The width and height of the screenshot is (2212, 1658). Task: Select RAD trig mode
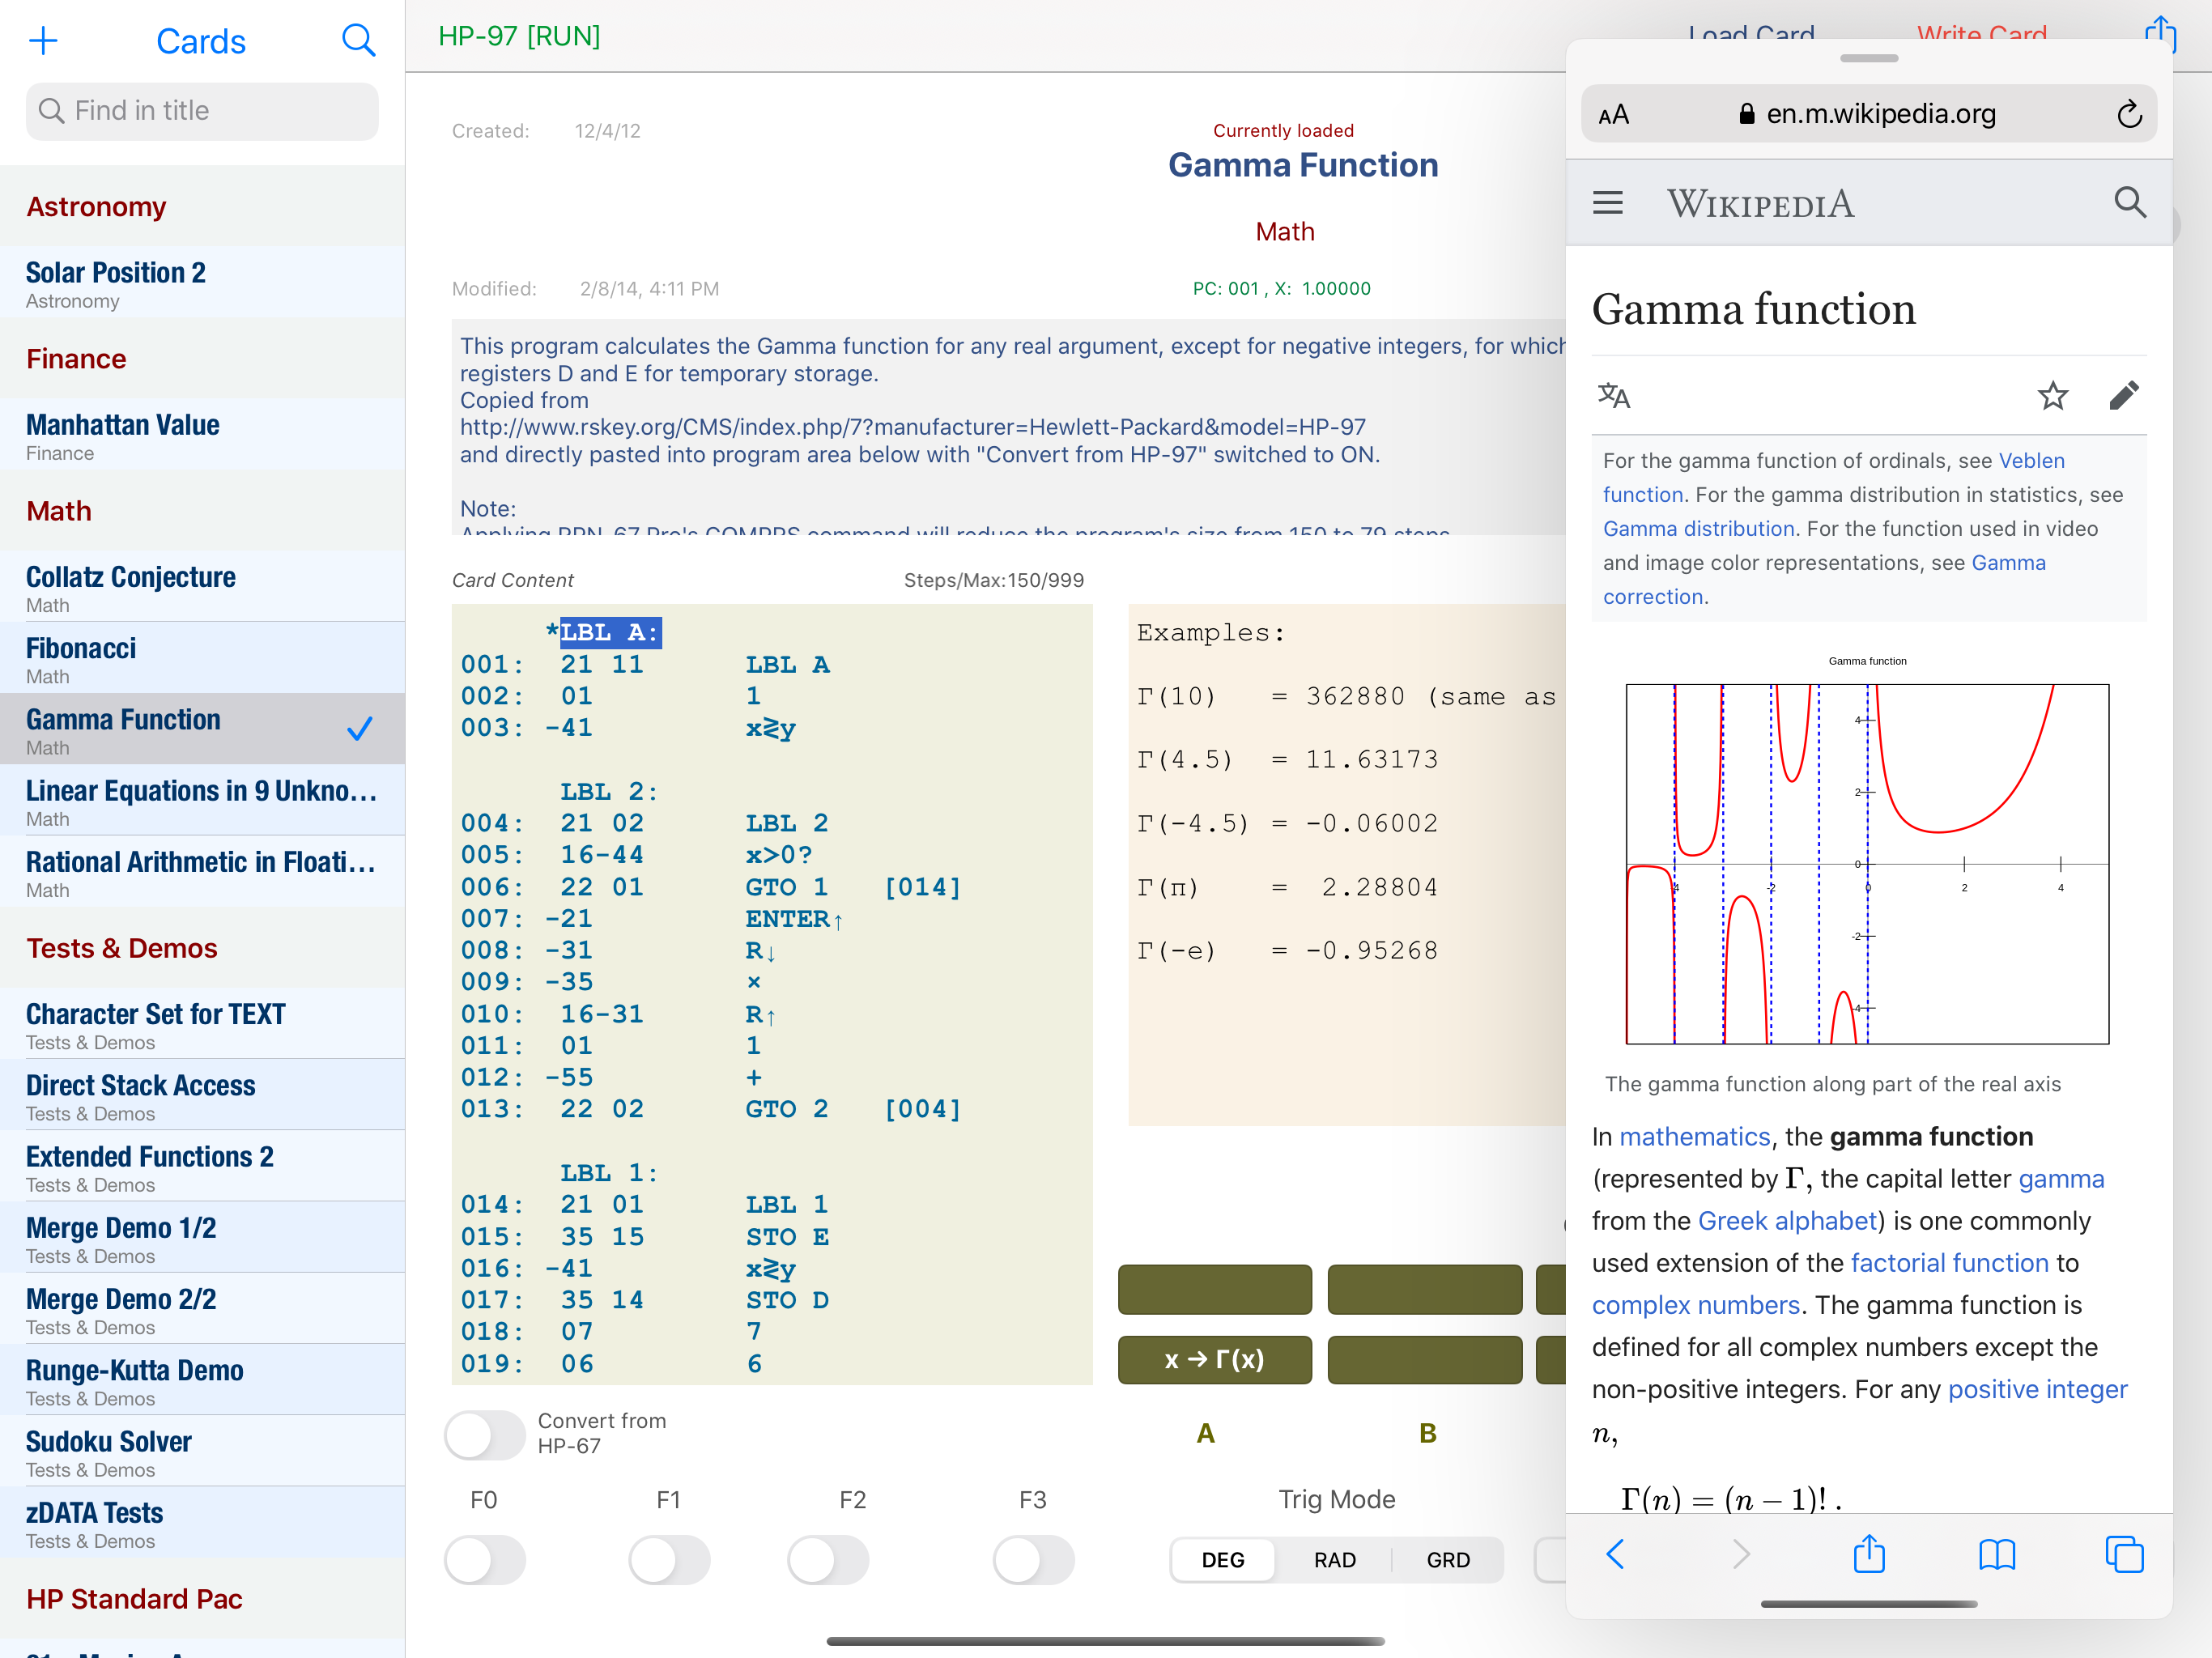[1335, 1560]
